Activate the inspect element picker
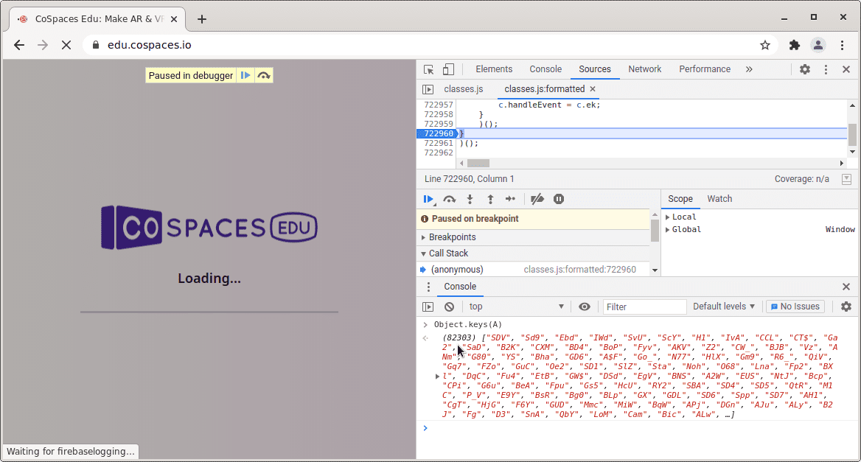 click(429, 69)
